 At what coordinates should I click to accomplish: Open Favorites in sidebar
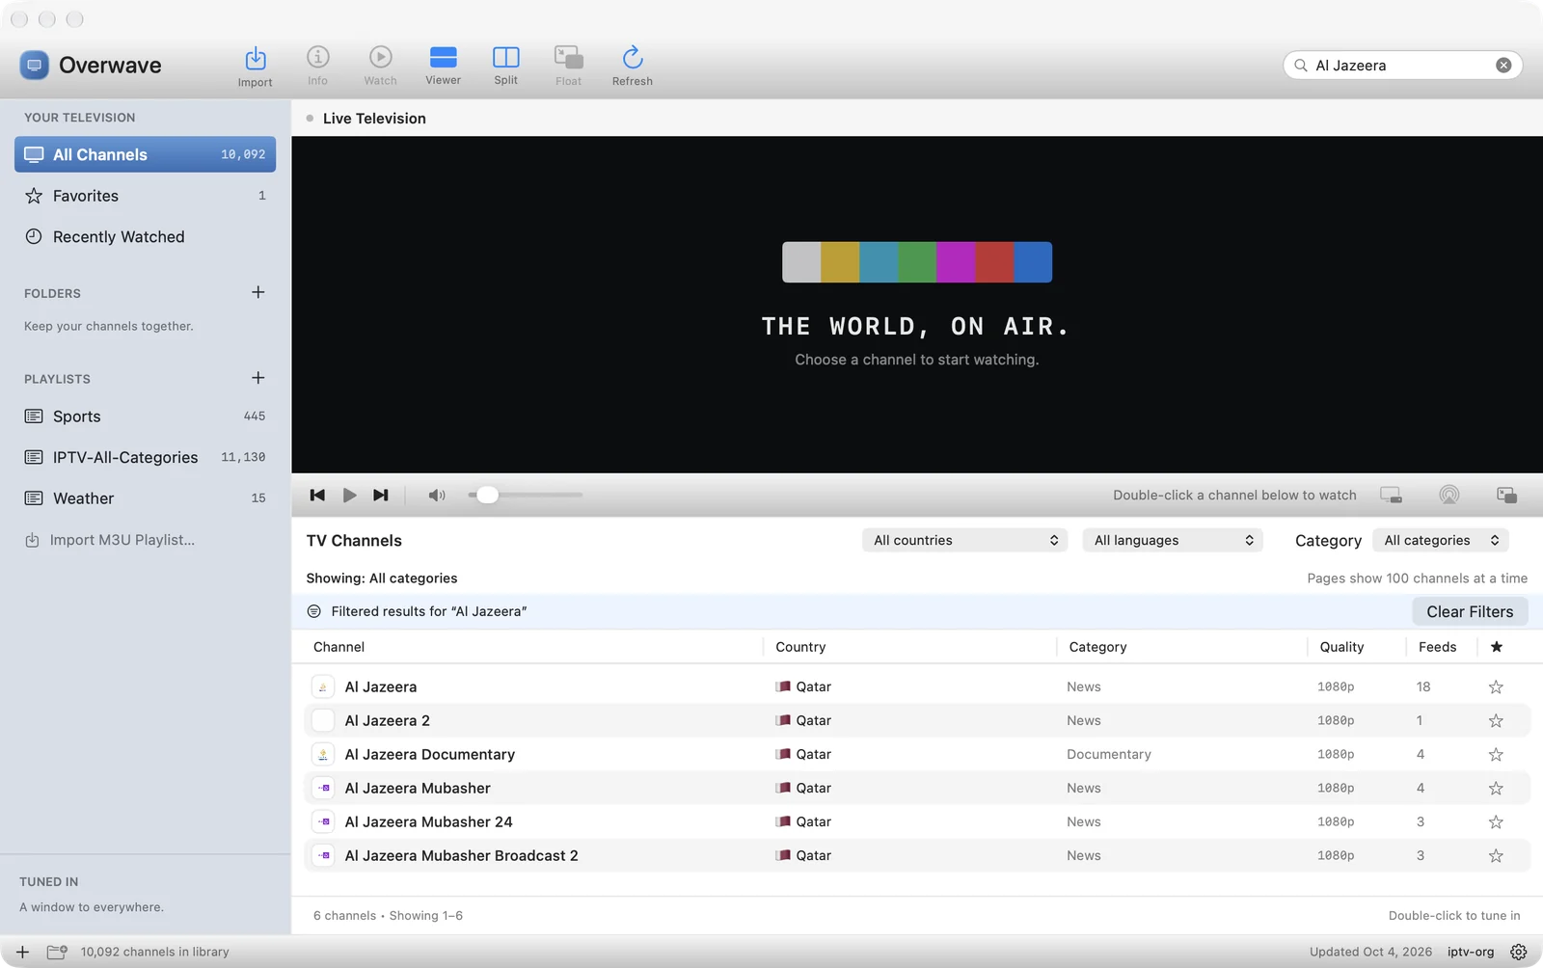tap(146, 196)
